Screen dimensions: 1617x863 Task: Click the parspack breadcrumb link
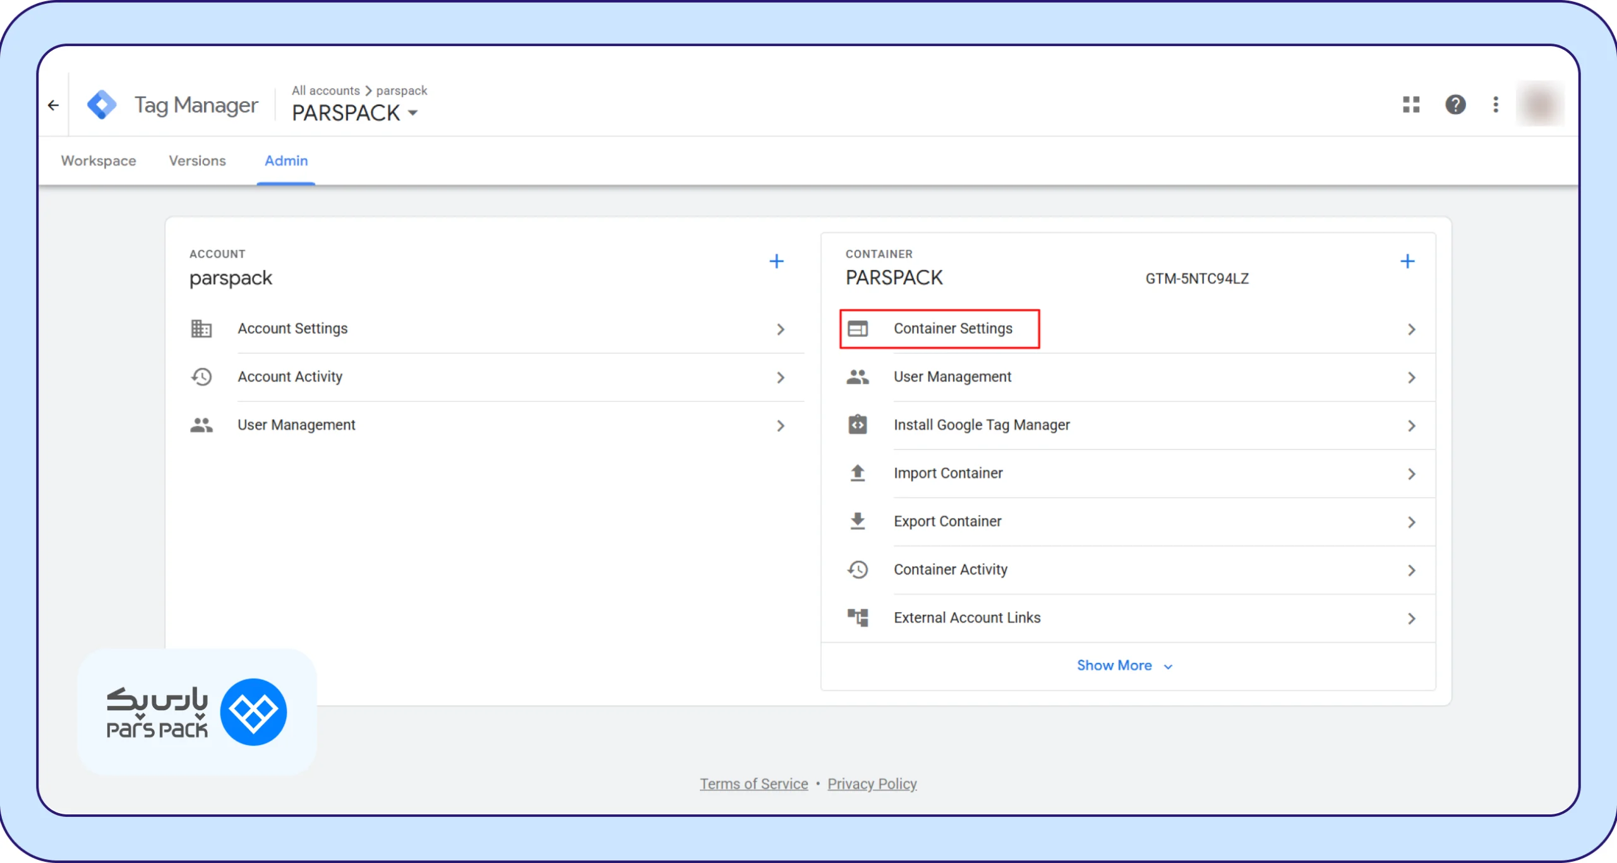click(x=402, y=91)
